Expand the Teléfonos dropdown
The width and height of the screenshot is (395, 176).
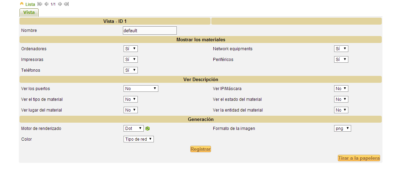131,70
